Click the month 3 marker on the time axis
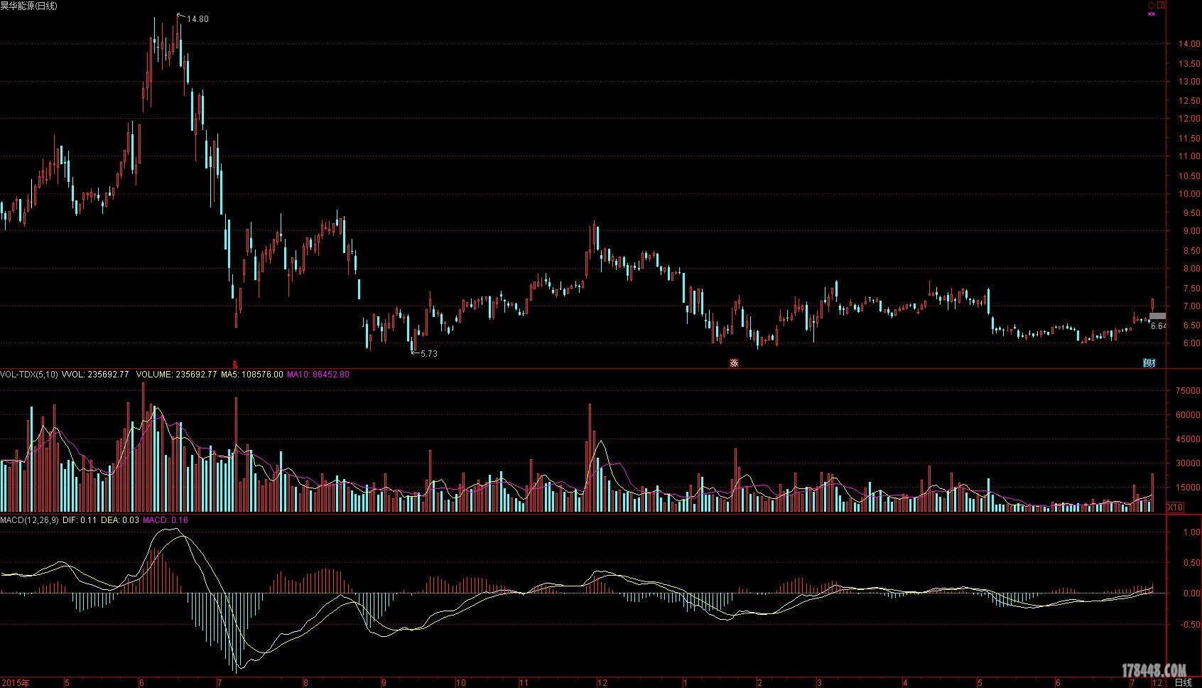This screenshot has width=1202, height=688. point(819,683)
